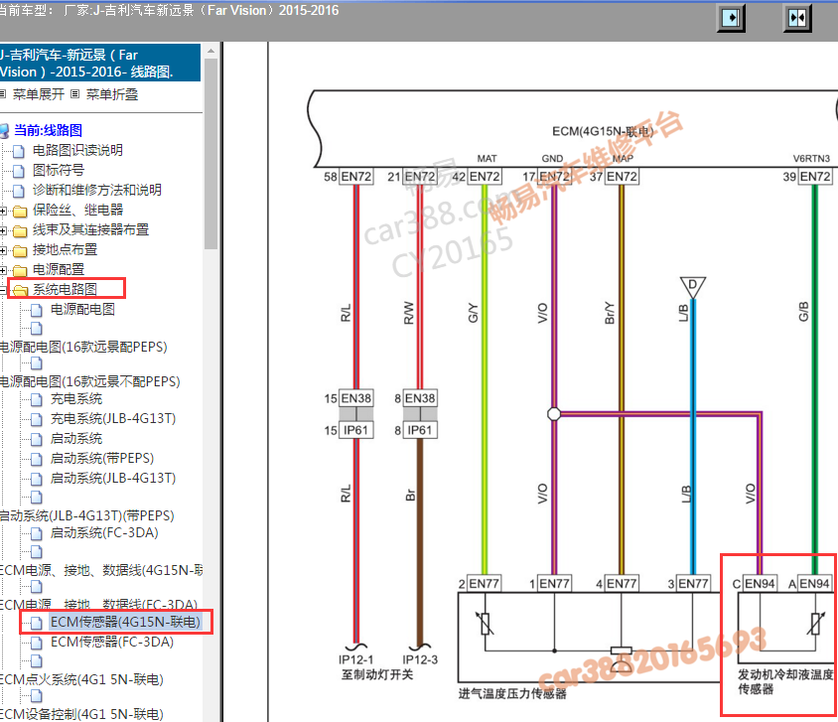Image resolution: width=838 pixels, height=722 pixels.
Task: Click page icon beside 诊断和维修方法和说明
Action: (19, 191)
